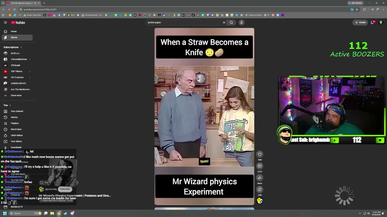
Task: Open Steam from the taskbar
Action: pos(66,213)
